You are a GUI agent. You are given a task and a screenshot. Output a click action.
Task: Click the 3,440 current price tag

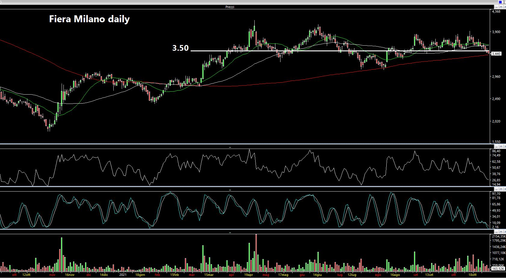pyautogui.click(x=496, y=54)
